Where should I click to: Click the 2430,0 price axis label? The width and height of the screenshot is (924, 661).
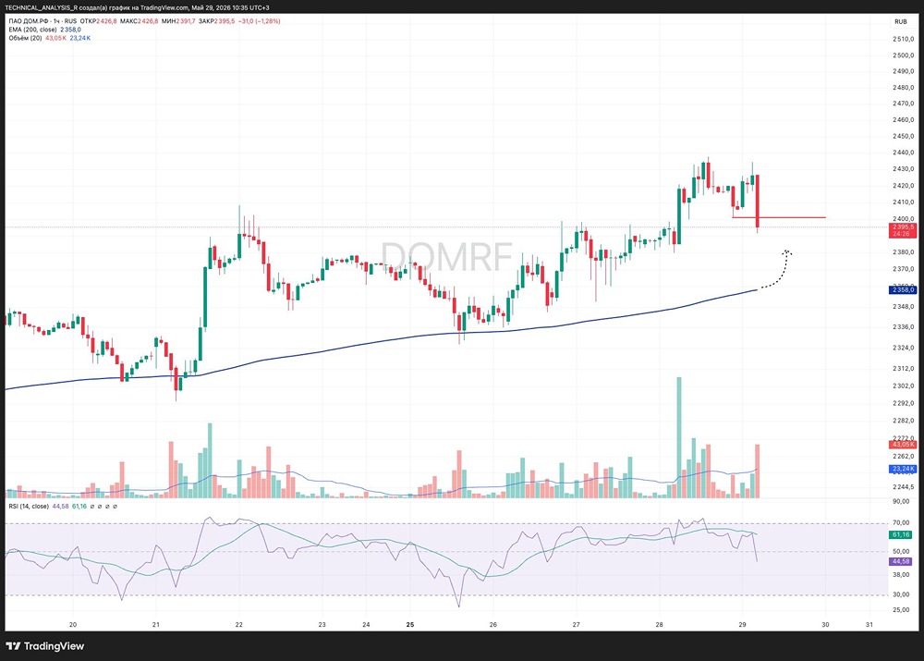click(904, 168)
